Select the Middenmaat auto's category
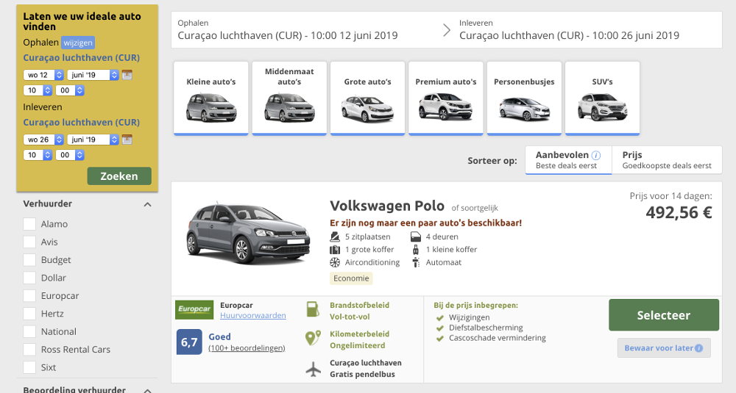Image resolution: width=736 pixels, height=393 pixels. (x=289, y=98)
